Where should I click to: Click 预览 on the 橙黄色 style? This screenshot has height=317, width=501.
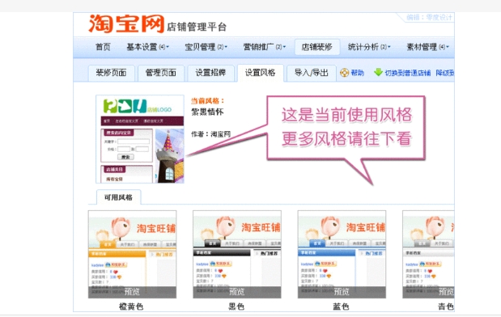tap(132, 292)
